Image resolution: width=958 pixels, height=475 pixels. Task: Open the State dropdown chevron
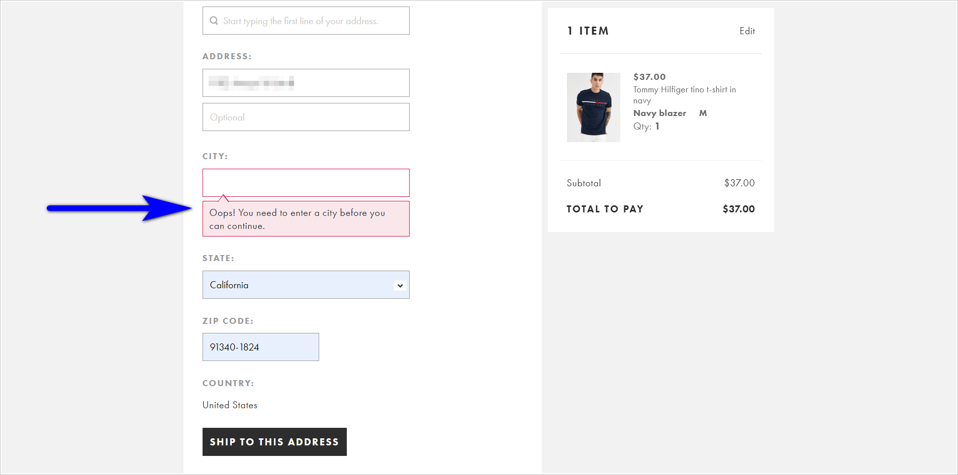coord(400,285)
